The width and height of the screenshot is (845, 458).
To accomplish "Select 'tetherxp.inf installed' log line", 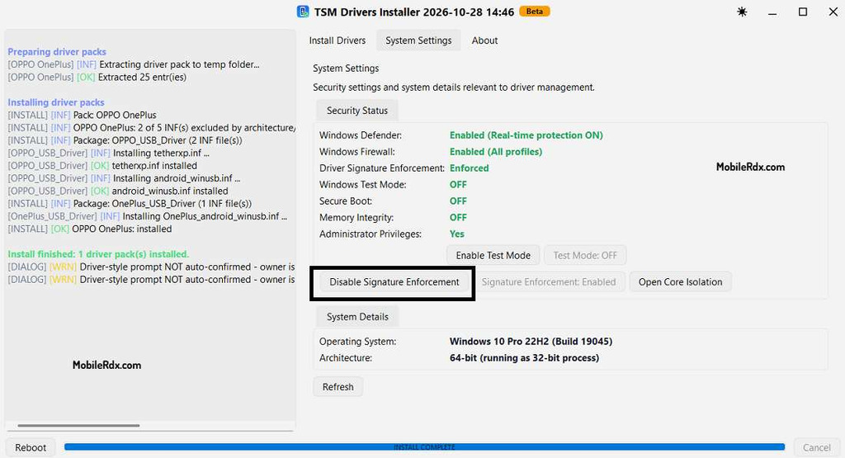I will [x=102, y=165].
